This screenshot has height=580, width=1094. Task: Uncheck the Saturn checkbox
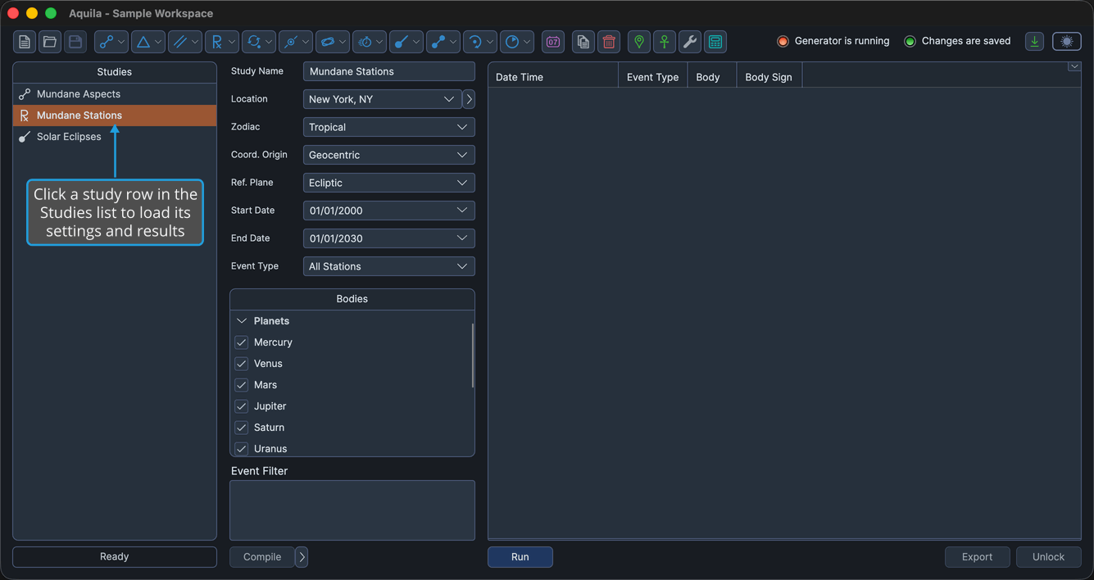tap(242, 428)
